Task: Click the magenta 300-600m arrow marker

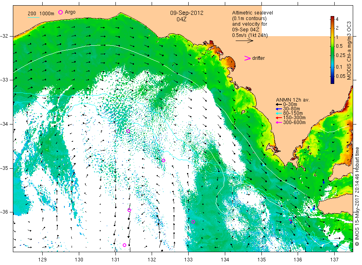Action: click(x=279, y=122)
